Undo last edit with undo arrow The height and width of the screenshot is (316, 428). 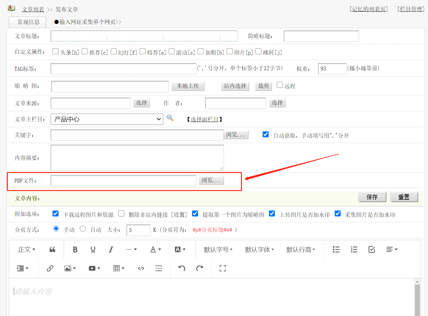coord(182,268)
